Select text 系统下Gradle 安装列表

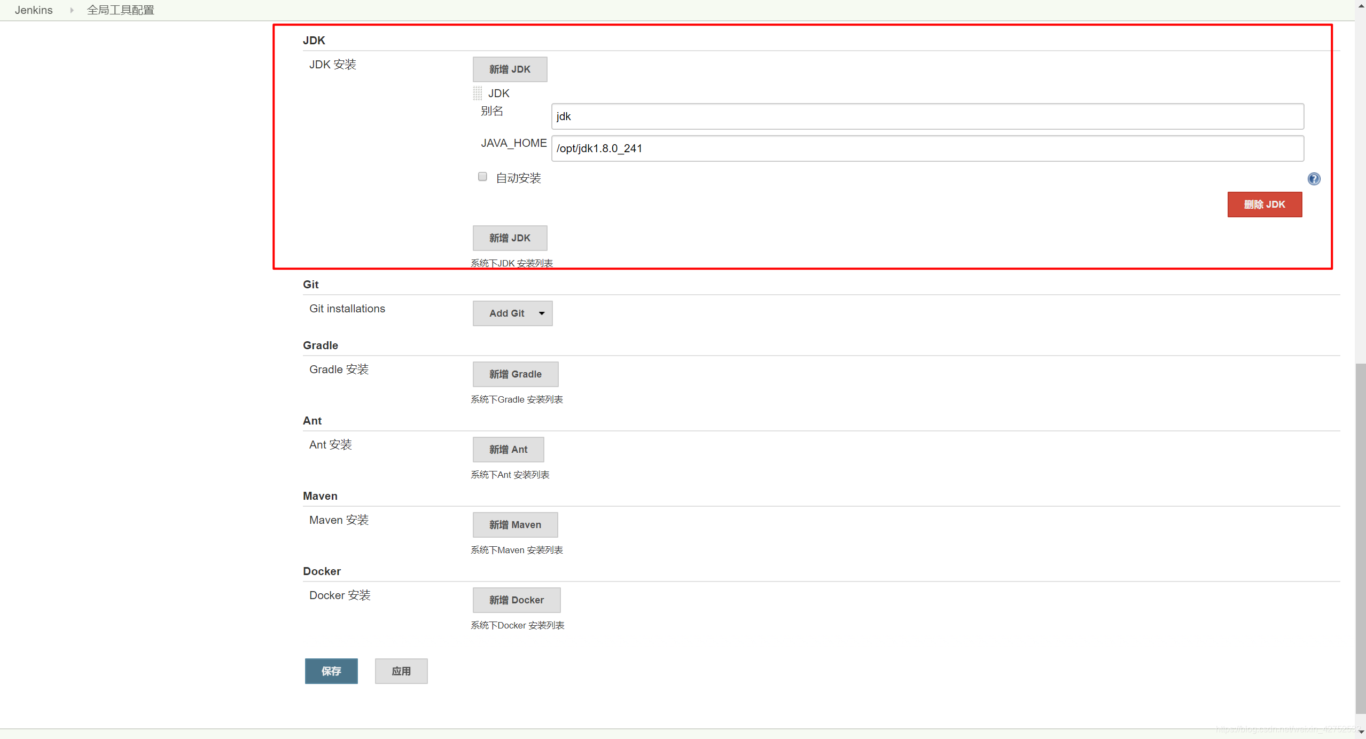click(x=517, y=399)
